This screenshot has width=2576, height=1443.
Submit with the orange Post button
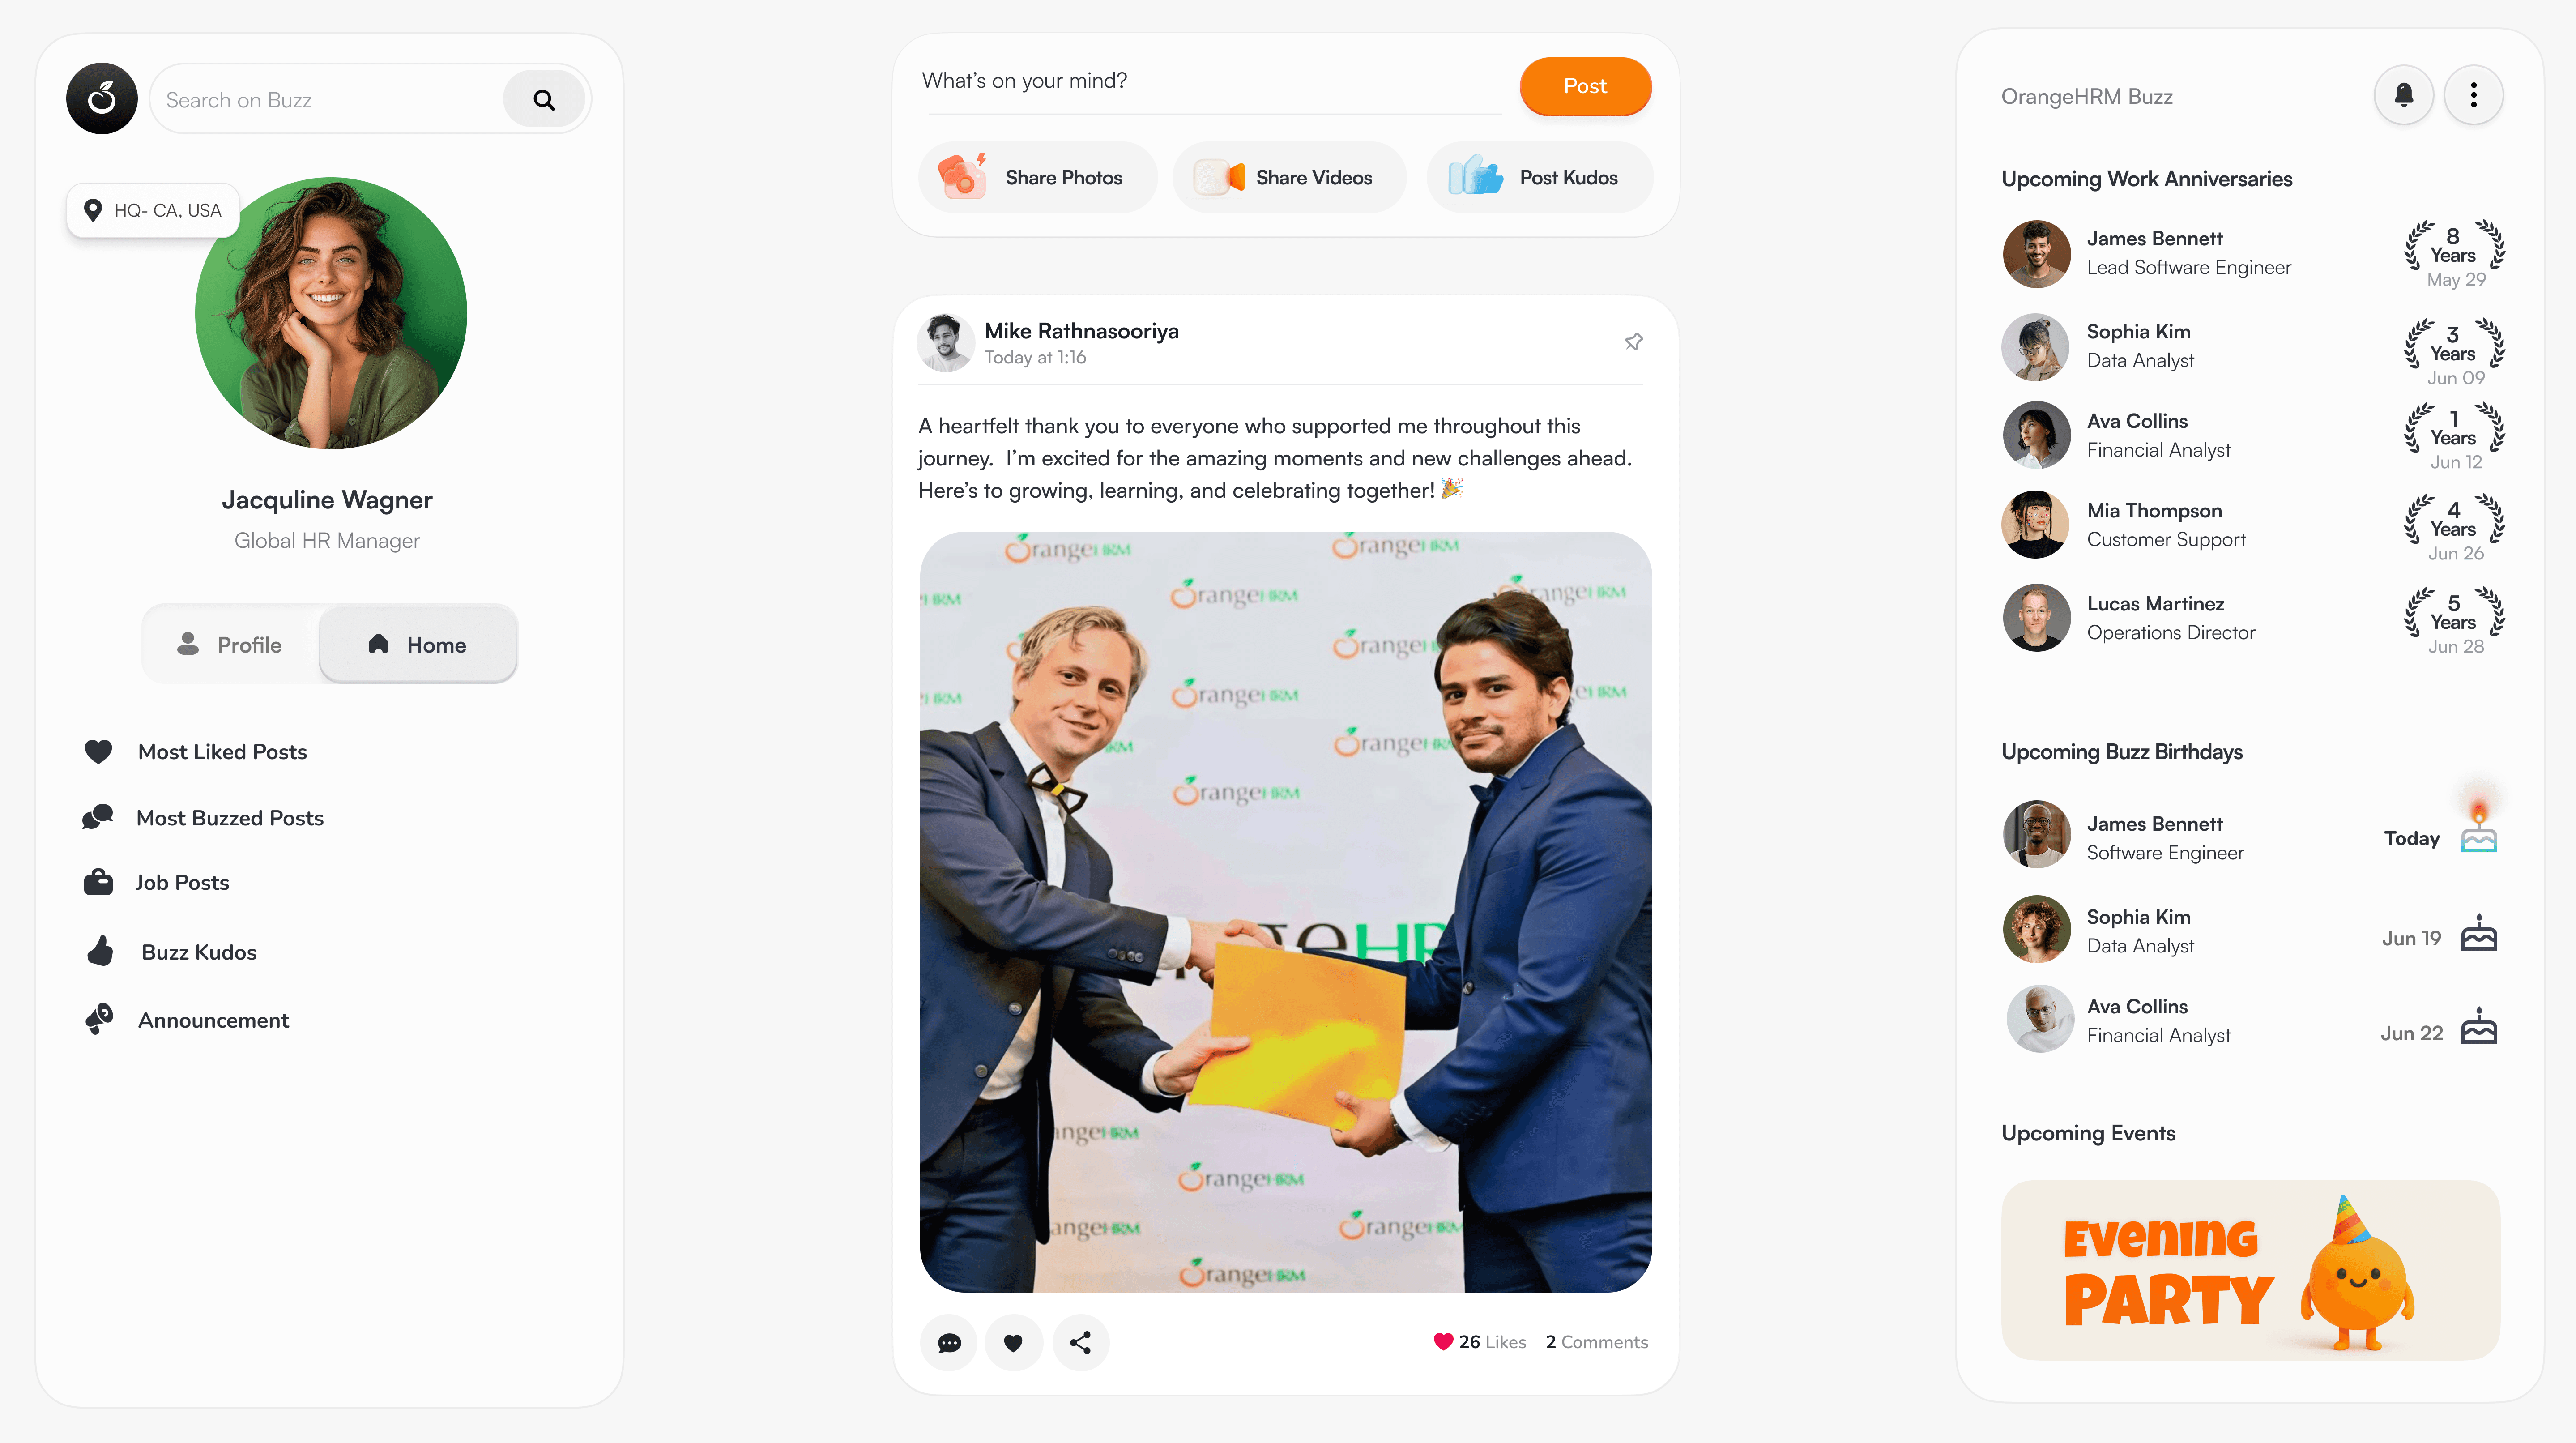[x=1585, y=86]
